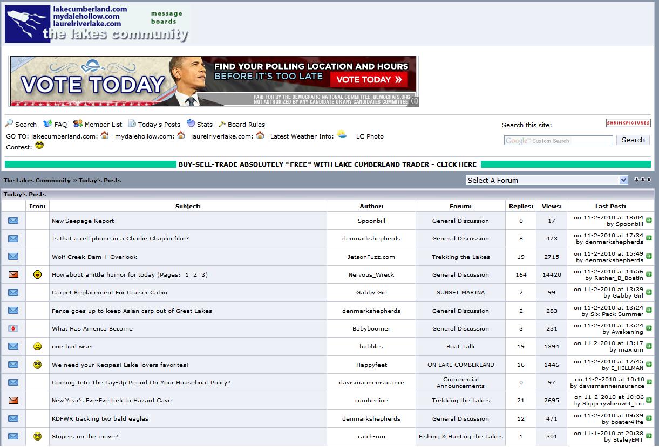The image size is (659, 447).
Task: Go to last post of New Seepage Report
Action: point(649,220)
